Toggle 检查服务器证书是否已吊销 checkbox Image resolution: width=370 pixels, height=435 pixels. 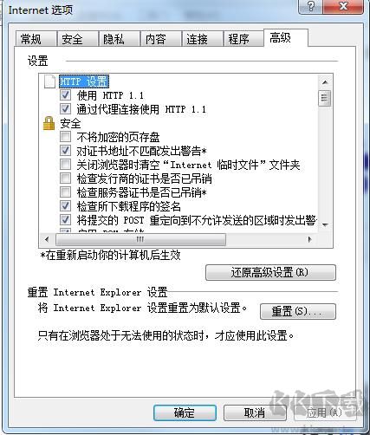[65, 192]
